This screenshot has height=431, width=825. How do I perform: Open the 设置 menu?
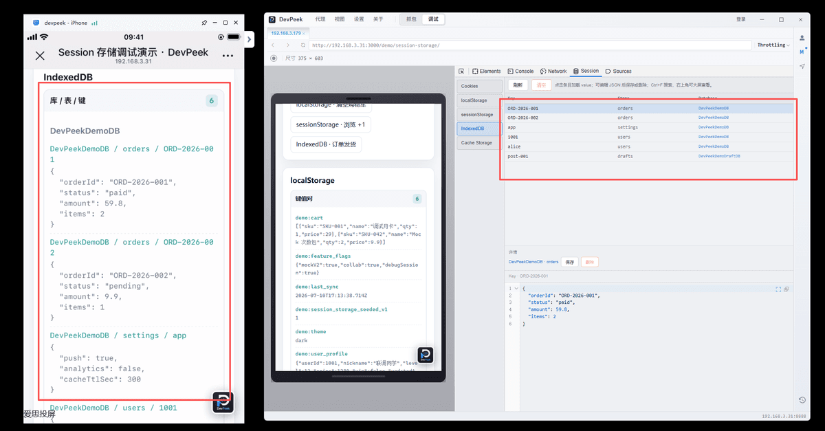tap(359, 19)
